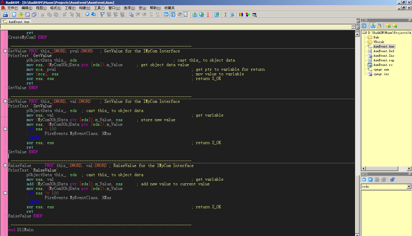Select AsmEvent.rc in project tree

[383, 65]
